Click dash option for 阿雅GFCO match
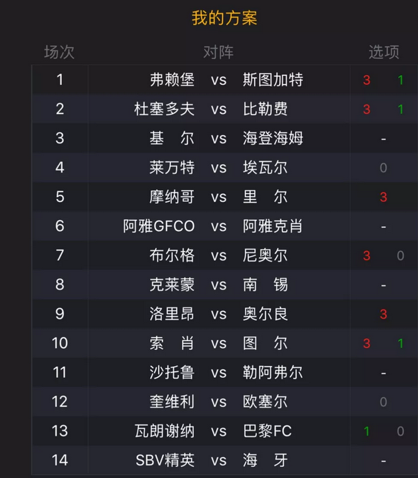 point(383,227)
